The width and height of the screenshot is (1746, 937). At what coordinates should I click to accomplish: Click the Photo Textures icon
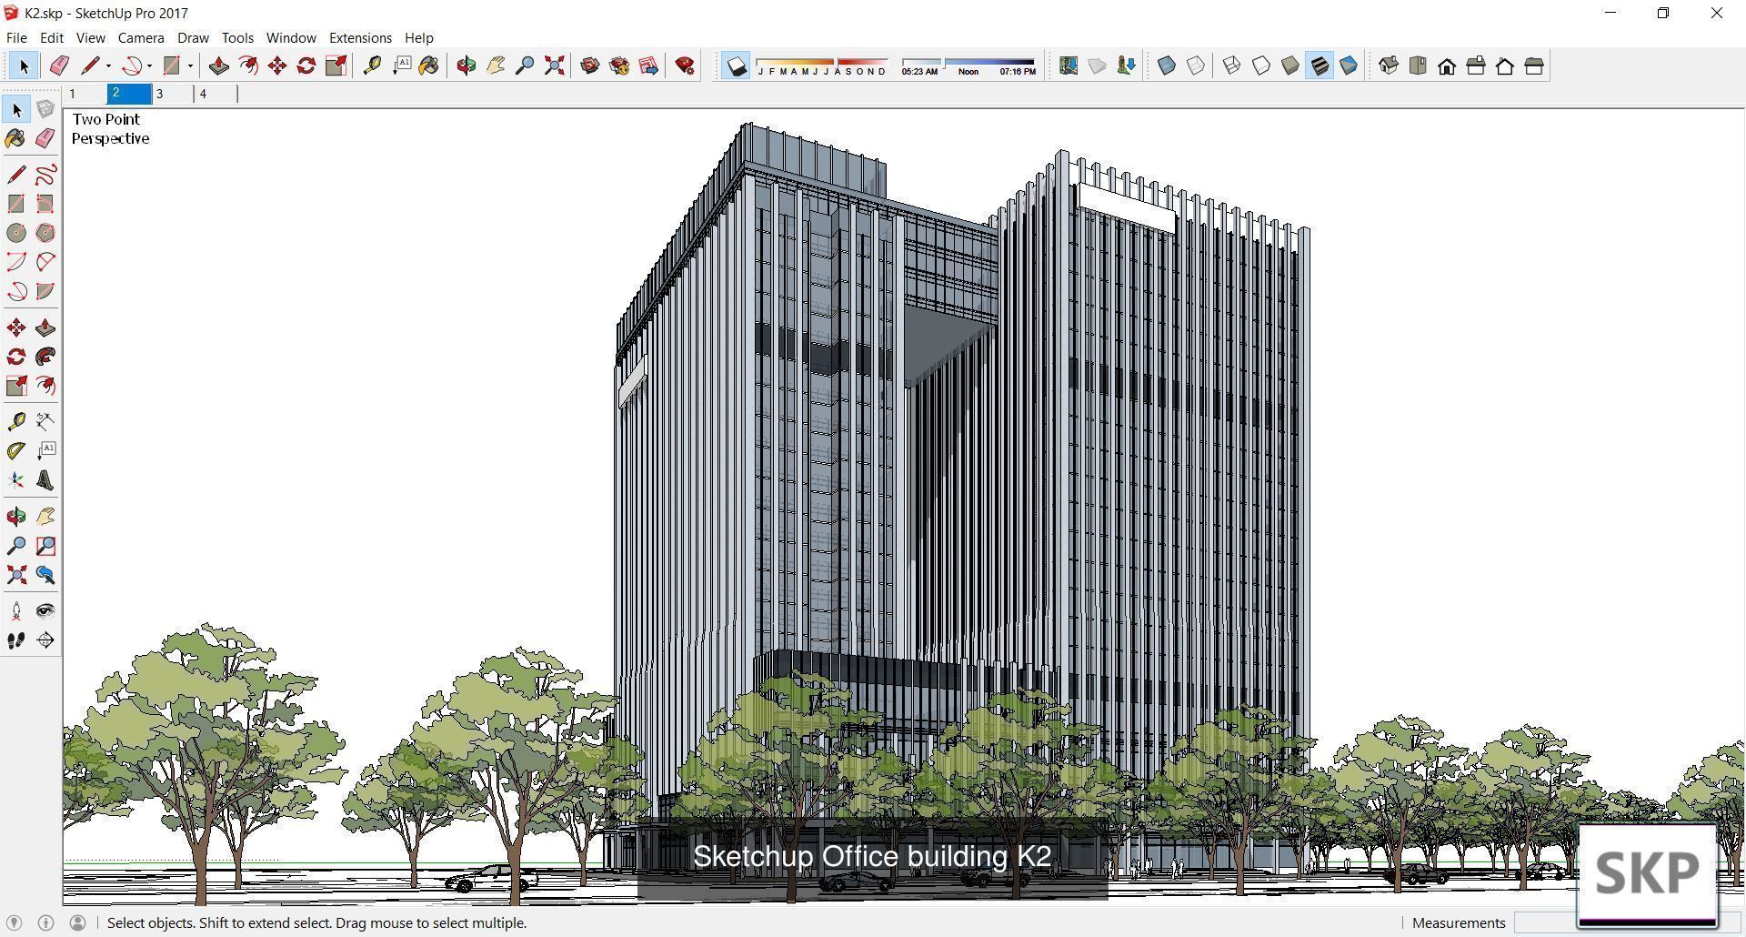[x=1127, y=65]
